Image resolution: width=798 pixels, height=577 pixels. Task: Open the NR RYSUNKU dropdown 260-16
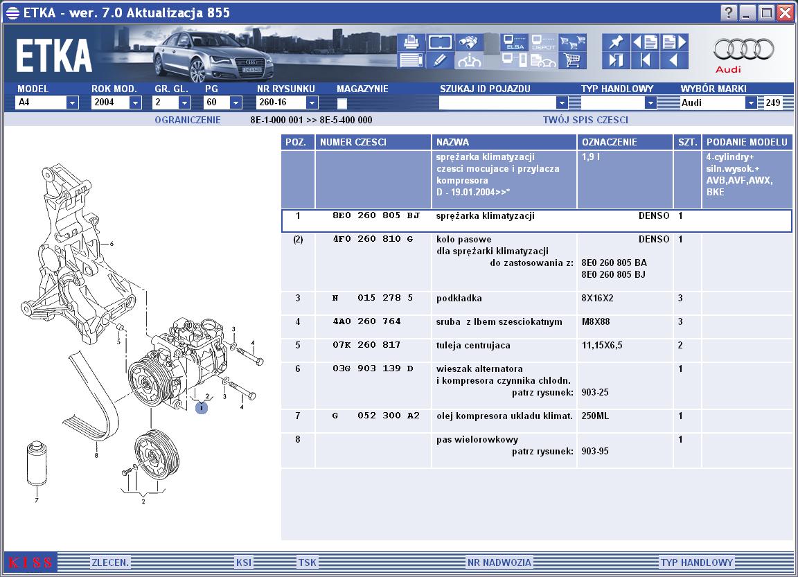pyautogui.click(x=312, y=103)
